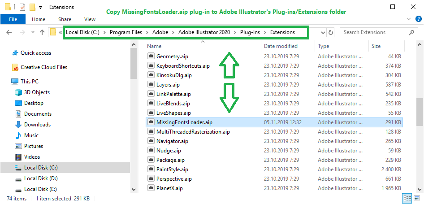Go up one folder level
Image resolution: width=424 pixels, height=204 pixels.
tap(42, 32)
